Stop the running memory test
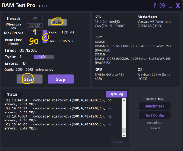Image resolution: width=183 pixels, height=151 pixels. pos(61,79)
